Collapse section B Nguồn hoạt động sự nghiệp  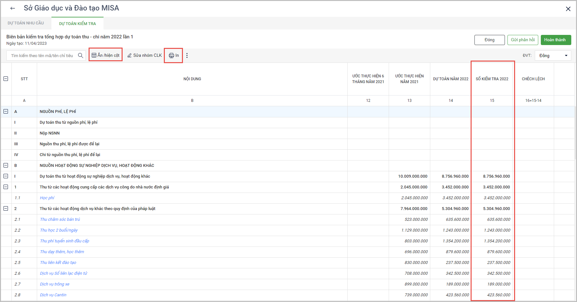pos(6,165)
